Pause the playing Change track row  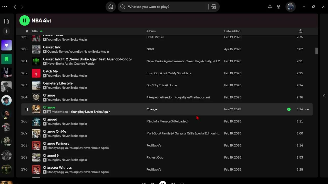[x=26, y=109]
